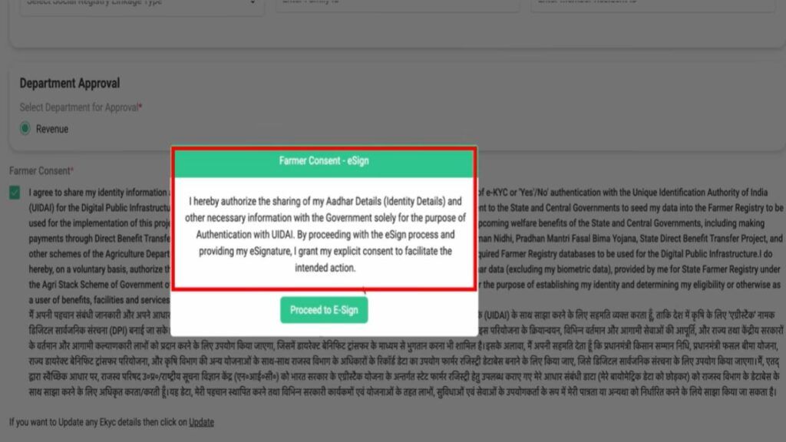Click the Revenue option label text

coord(52,129)
